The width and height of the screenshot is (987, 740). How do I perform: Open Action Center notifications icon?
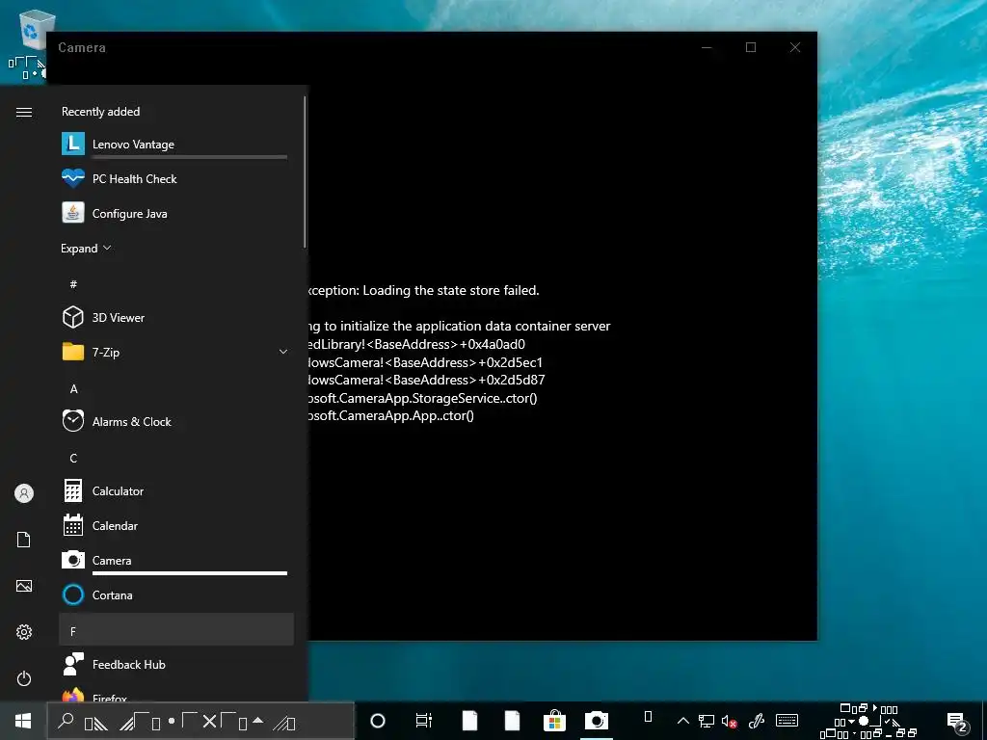coord(957,723)
